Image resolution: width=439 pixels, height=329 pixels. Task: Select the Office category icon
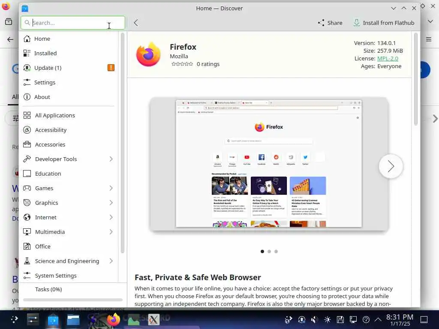pos(27,246)
